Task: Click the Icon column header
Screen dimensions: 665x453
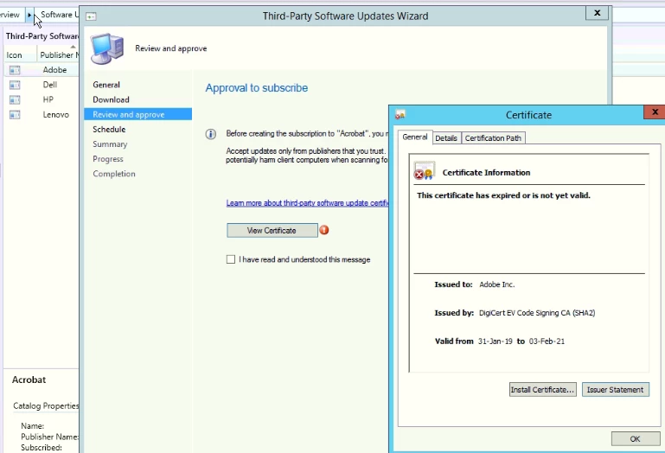Action: tap(20, 55)
